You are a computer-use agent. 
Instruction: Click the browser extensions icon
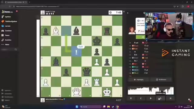(183, 6)
